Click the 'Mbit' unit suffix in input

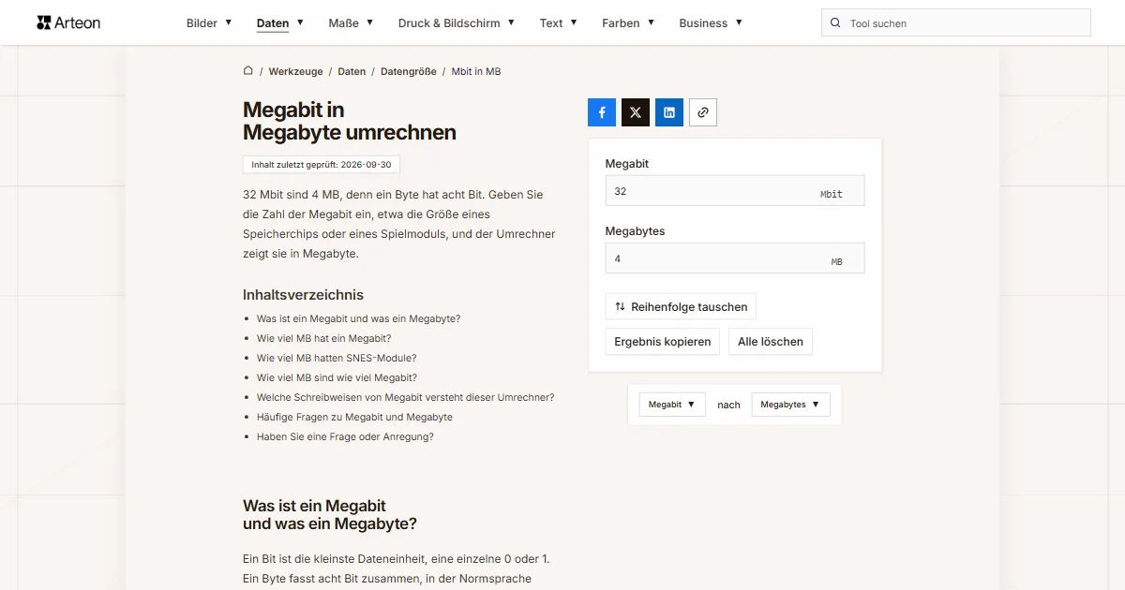click(x=832, y=194)
